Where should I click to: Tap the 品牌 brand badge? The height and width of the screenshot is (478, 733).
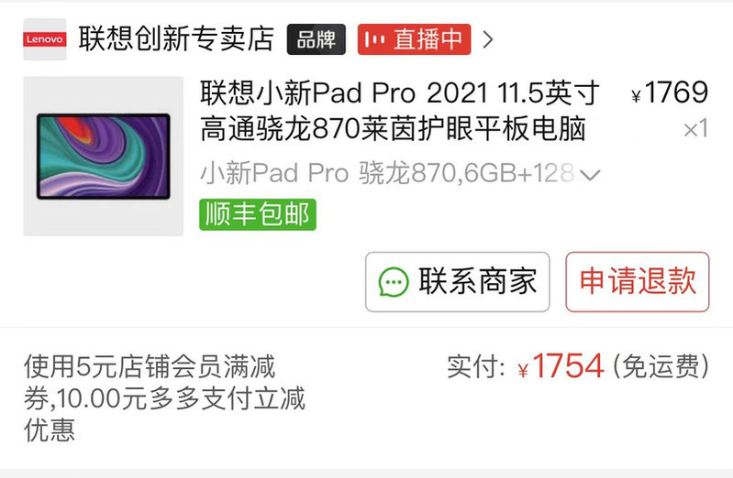316,39
